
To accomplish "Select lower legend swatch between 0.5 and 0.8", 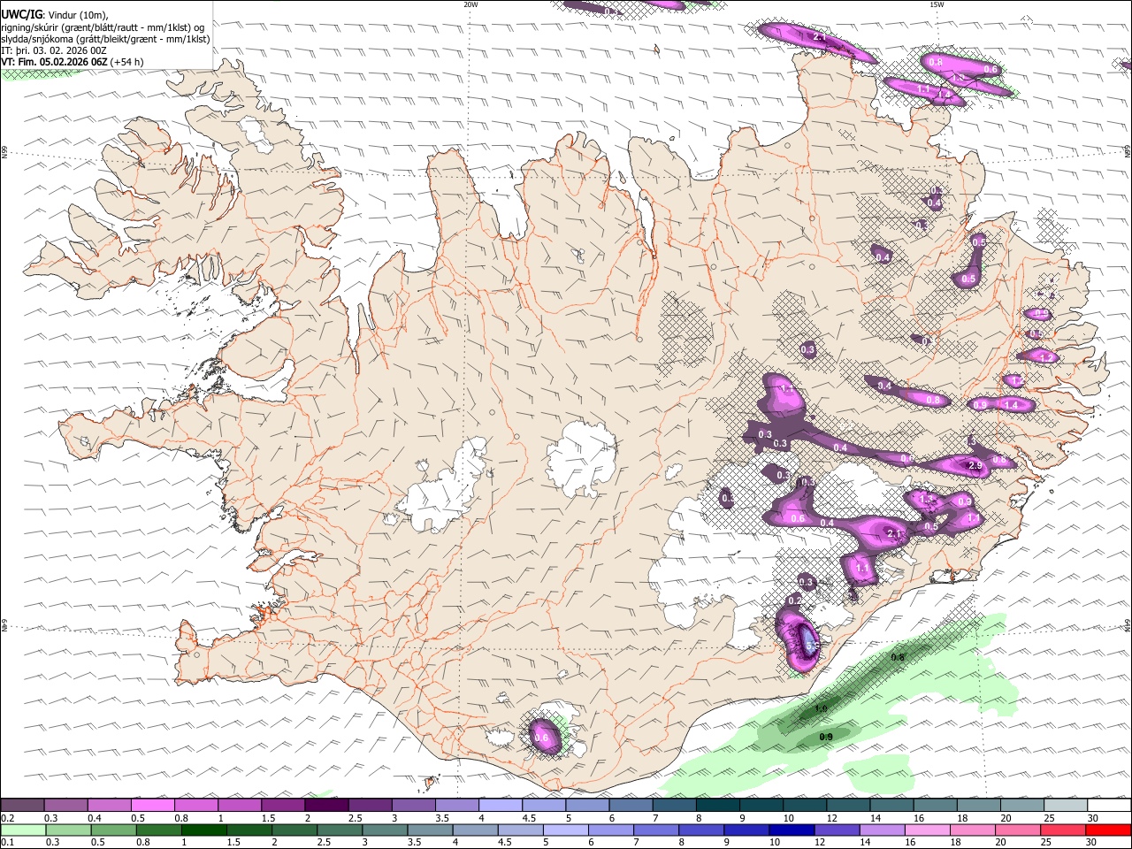I will 113,830.
